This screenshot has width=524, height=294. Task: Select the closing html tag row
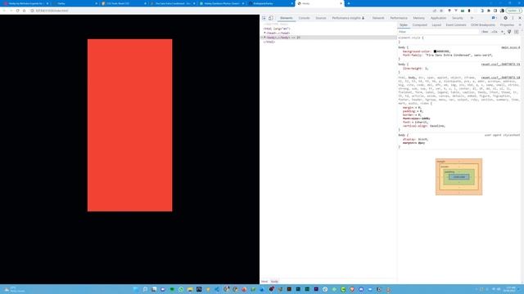[x=269, y=42]
